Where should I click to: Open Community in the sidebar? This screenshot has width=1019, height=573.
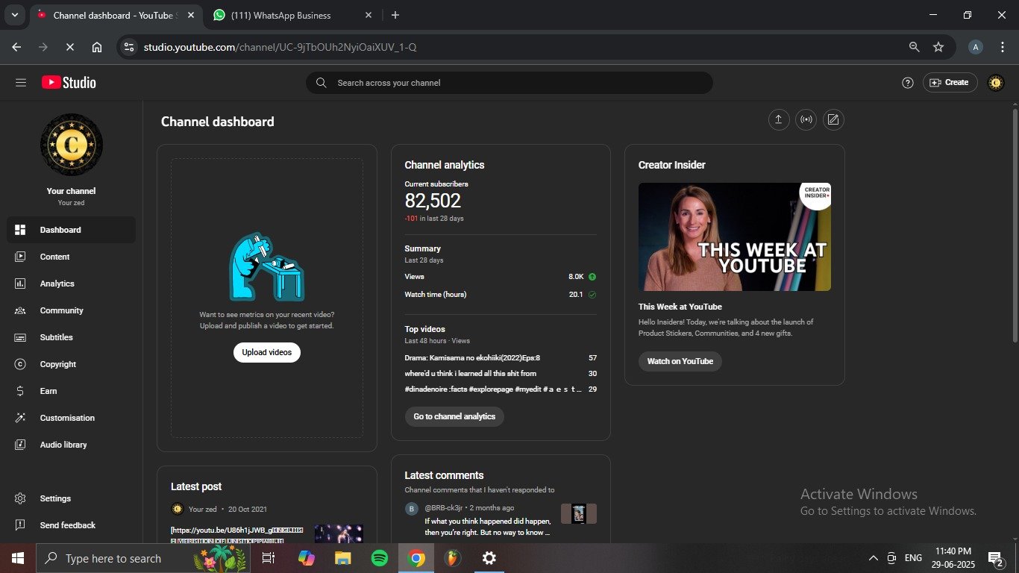(x=71, y=310)
